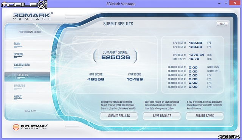Click the Feature Test 6 label
Image resolution: width=242 pixels, height=140 pixels.
[177, 87]
